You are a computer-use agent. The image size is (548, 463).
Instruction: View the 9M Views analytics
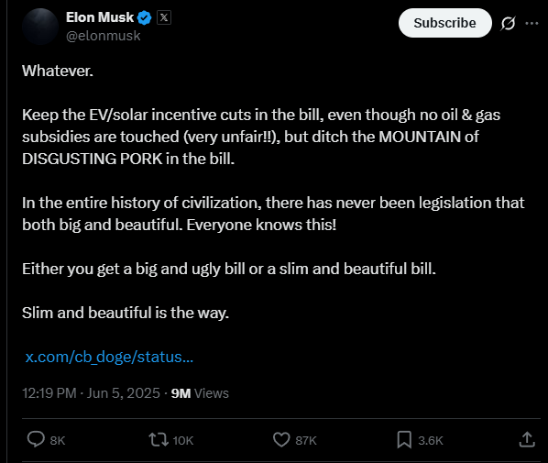tap(200, 393)
